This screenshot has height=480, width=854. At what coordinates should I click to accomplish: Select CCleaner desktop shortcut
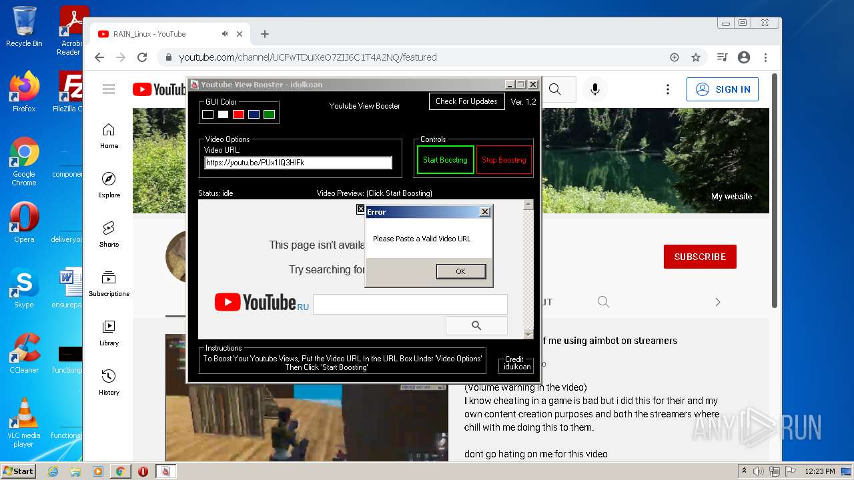pos(24,353)
